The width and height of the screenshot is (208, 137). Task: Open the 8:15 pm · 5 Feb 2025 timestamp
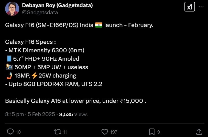tap(30, 114)
